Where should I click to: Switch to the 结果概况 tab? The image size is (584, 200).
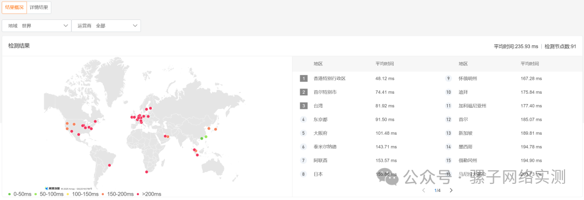point(15,7)
